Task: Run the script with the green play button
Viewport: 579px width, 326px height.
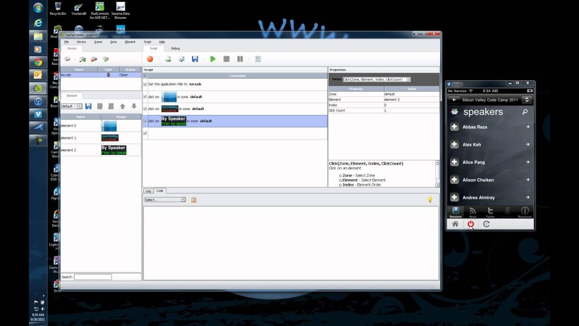Action: 213,59
